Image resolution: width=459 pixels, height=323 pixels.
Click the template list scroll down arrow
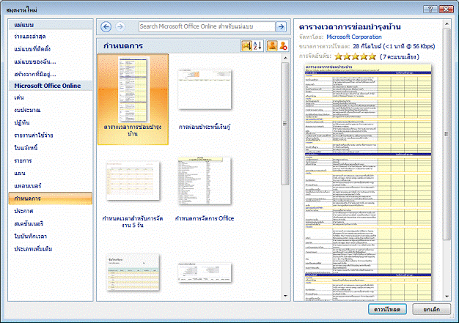285,296
